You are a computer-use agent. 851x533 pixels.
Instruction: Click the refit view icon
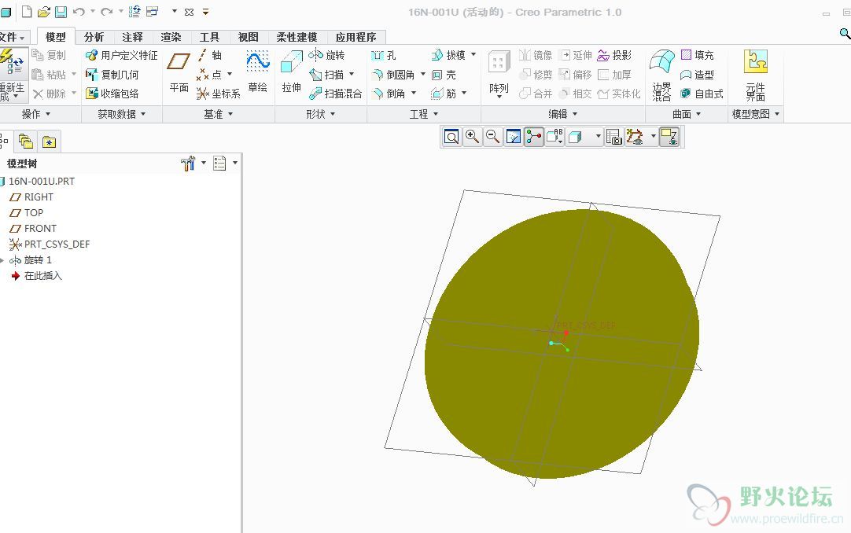coord(451,137)
